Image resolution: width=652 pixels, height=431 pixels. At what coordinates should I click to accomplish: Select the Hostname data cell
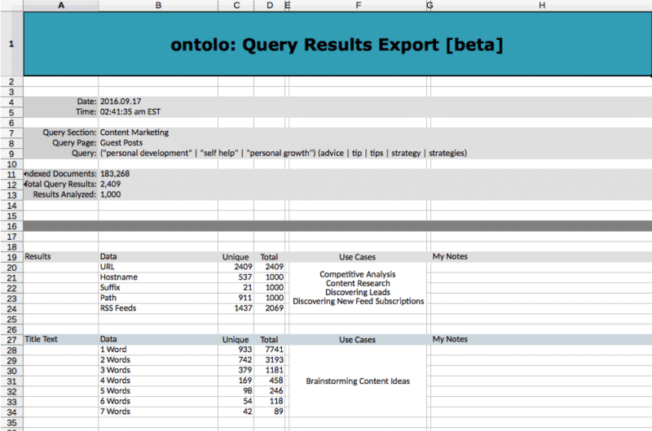158,277
